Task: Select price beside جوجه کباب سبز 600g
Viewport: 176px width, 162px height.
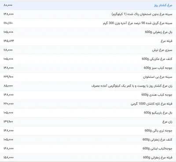Action: tap(8, 68)
